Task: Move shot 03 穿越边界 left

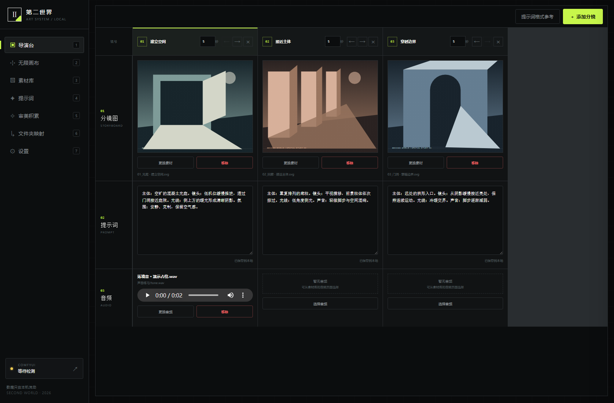Action: 477,42
